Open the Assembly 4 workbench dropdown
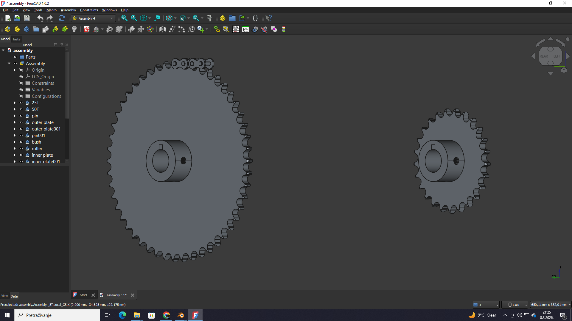The image size is (572, 321). point(93,18)
